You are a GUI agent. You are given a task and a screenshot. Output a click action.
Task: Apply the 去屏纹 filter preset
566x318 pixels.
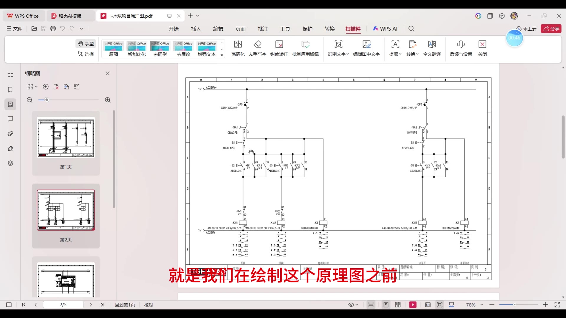[x=183, y=49]
